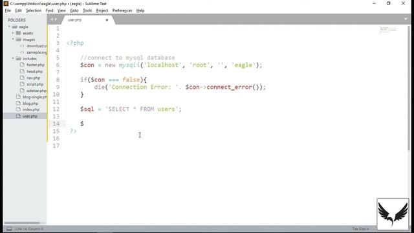Open the Goto menu

(74, 10)
